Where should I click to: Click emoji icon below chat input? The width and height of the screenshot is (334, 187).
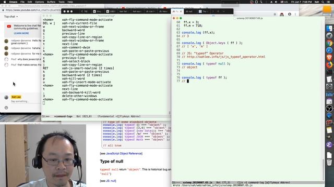[x=6, y=108]
